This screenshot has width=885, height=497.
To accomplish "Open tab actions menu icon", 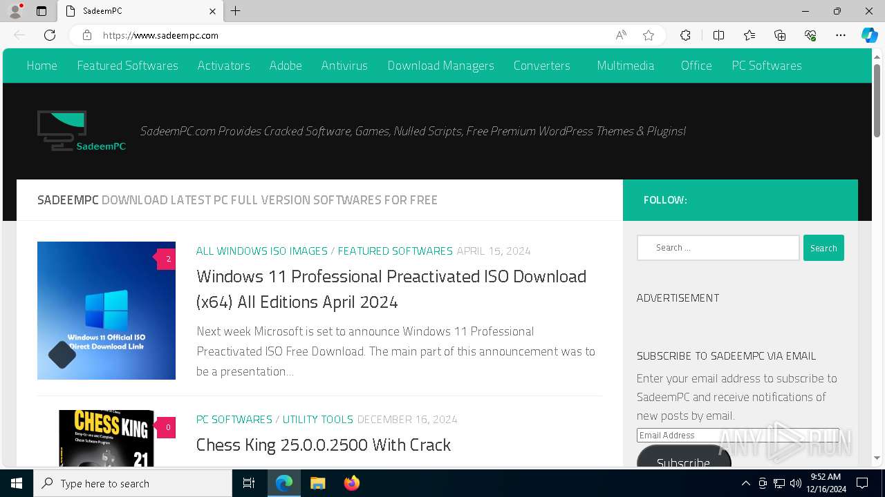I will click(41, 11).
